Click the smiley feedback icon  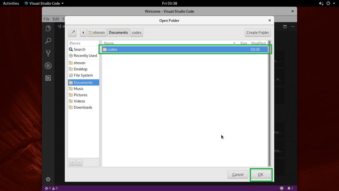point(281,188)
